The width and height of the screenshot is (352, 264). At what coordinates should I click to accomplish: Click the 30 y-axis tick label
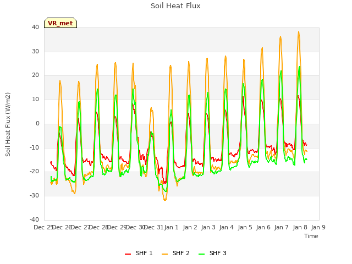pyautogui.click(x=35, y=51)
